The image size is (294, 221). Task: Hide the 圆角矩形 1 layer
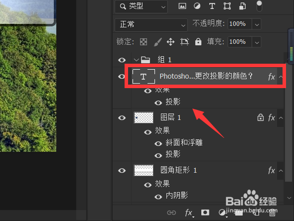point(122,171)
